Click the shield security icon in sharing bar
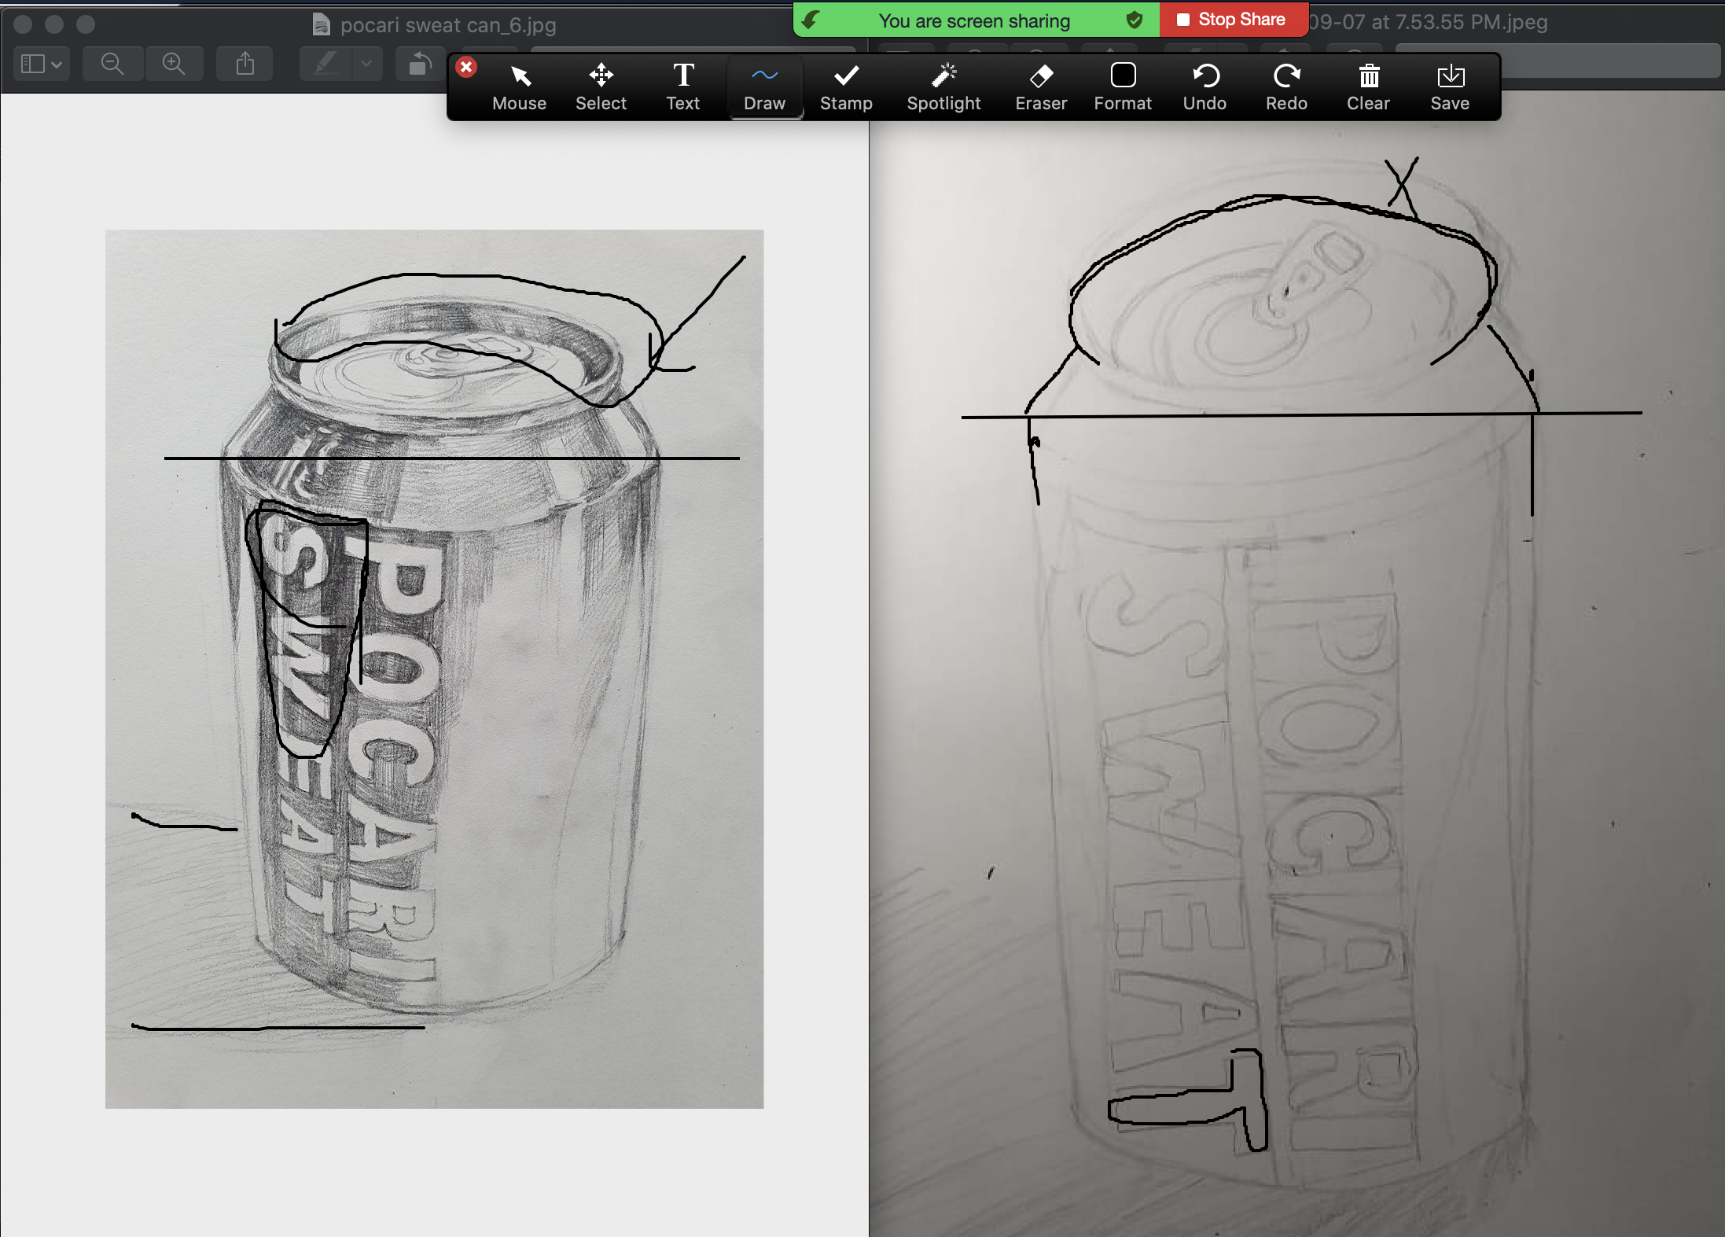Viewport: 1725px width, 1237px height. pyautogui.click(x=1134, y=20)
